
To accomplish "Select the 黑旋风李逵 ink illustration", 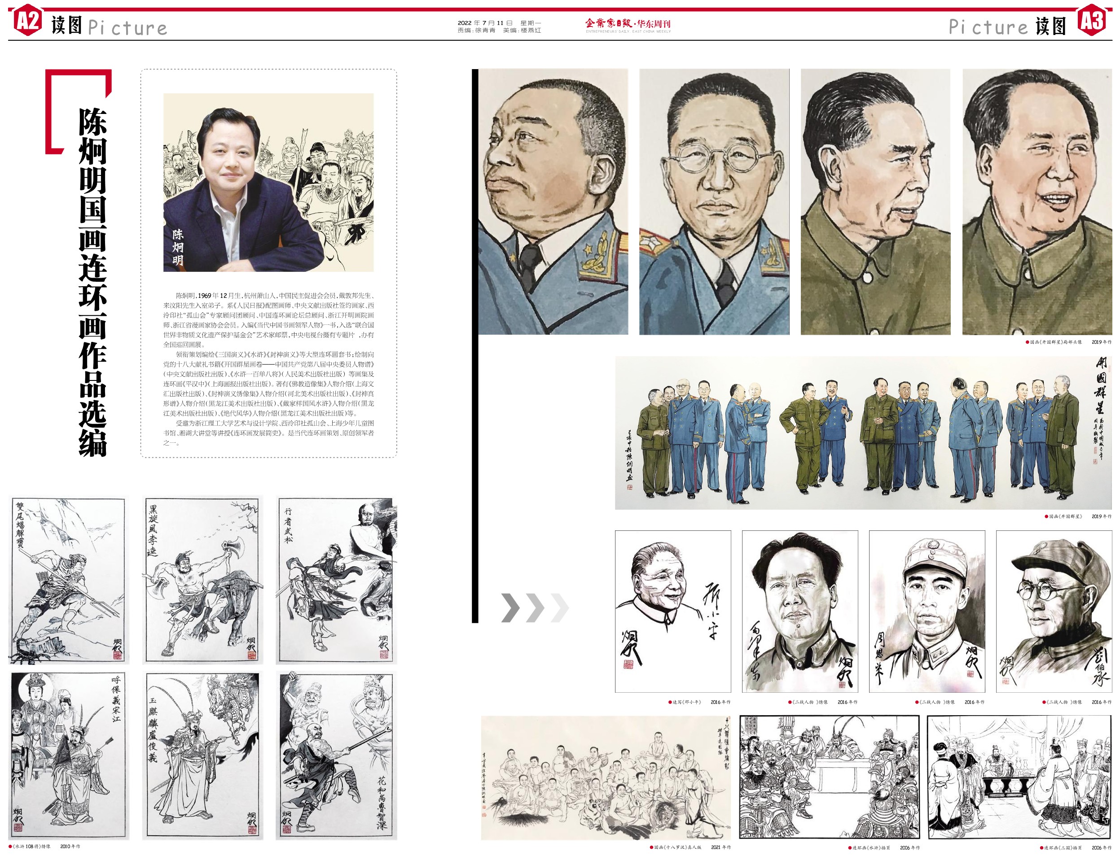I will (x=202, y=580).
